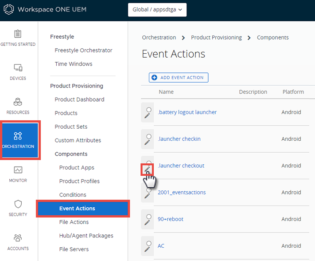Go to Product Dashboard
315x261 pixels.
tap(79, 99)
